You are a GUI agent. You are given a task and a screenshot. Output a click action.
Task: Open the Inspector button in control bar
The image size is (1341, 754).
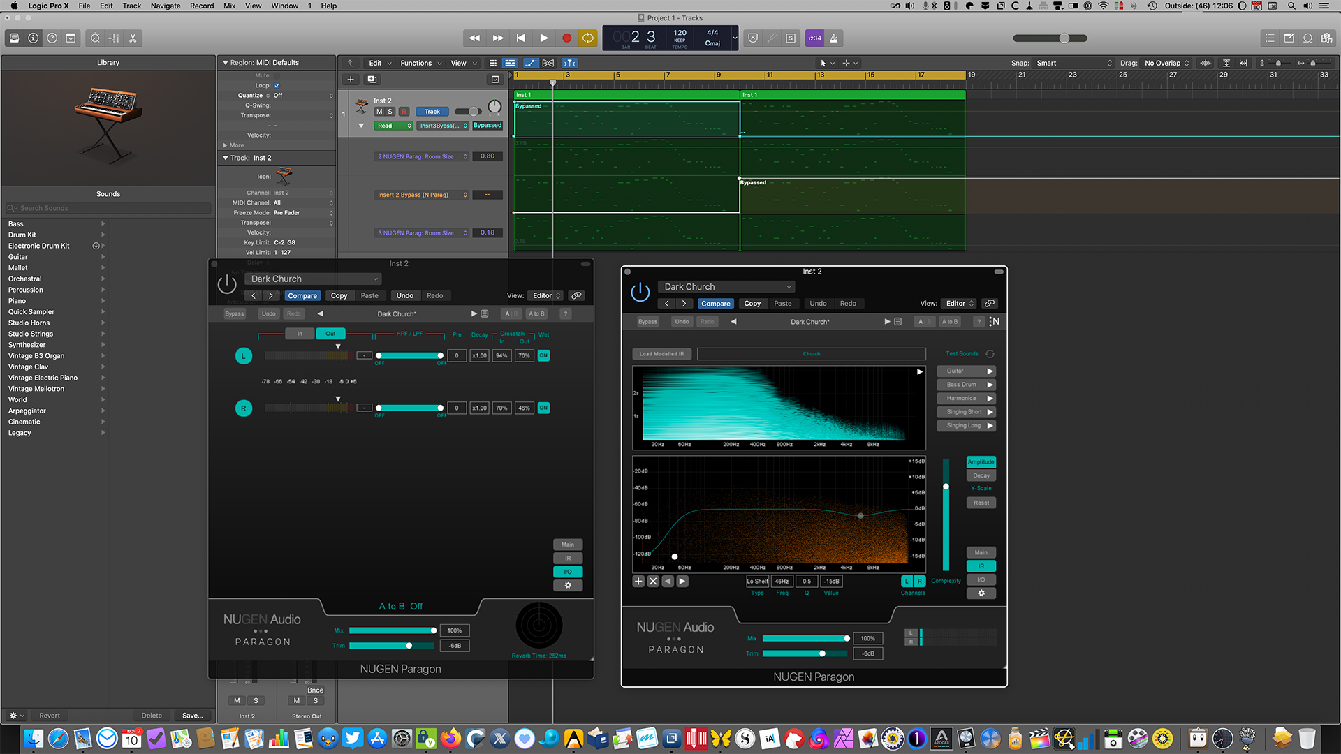34,38
